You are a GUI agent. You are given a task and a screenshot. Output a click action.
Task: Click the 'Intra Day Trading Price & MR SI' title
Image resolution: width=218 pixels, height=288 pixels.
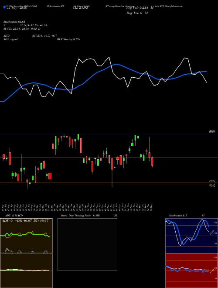tap(89, 216)
